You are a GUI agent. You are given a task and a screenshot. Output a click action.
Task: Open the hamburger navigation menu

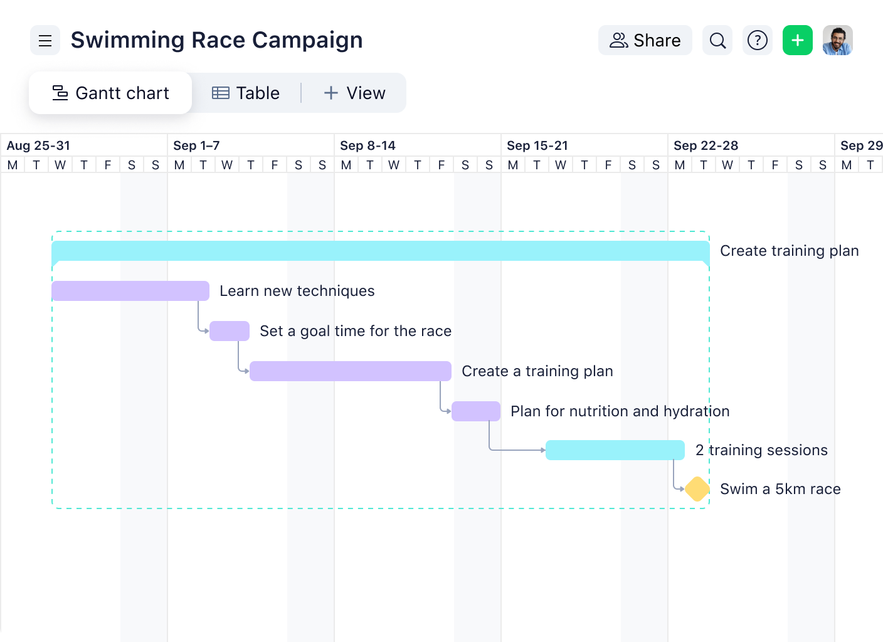pyautogui.click(x=45, y=40)
